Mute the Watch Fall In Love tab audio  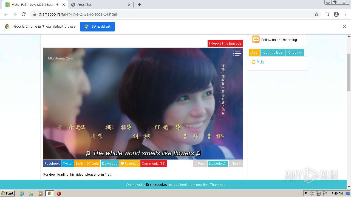[58, 5]
